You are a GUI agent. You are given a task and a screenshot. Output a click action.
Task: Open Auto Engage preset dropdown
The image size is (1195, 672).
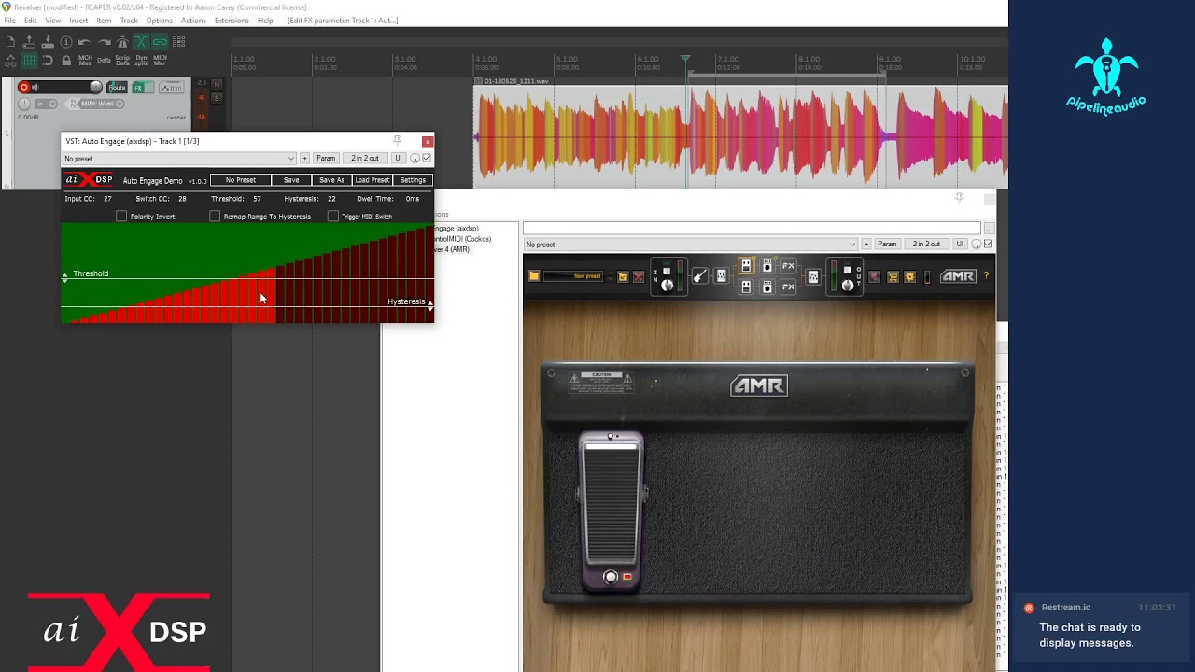tap(178, 159)
